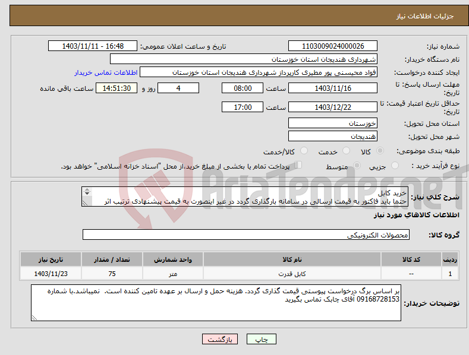
Task: Click buyer organization name field
Action: point(244,59)
